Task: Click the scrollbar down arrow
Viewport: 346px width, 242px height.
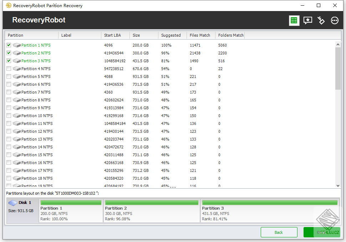Action: [338, 185]
